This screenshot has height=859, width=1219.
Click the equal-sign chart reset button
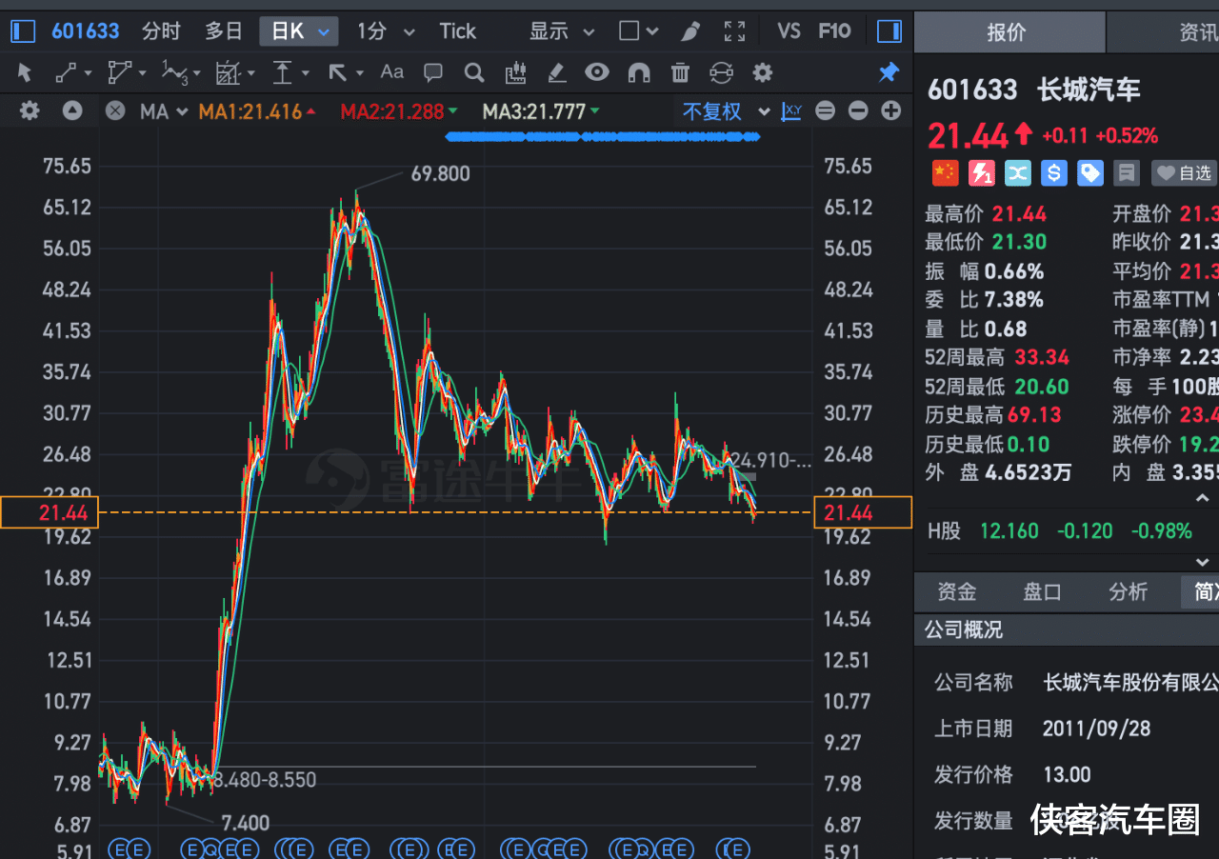[825, 111]
